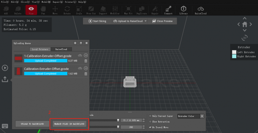The image size is (258, 133).
Task: Switch to the RaiseCloud tab in Uploading Queue
Action: (61, 49)
